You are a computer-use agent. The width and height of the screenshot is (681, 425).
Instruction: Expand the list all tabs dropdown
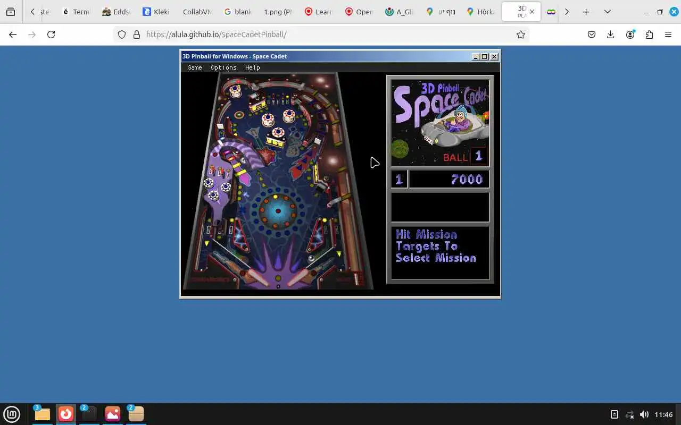[607, 12]
